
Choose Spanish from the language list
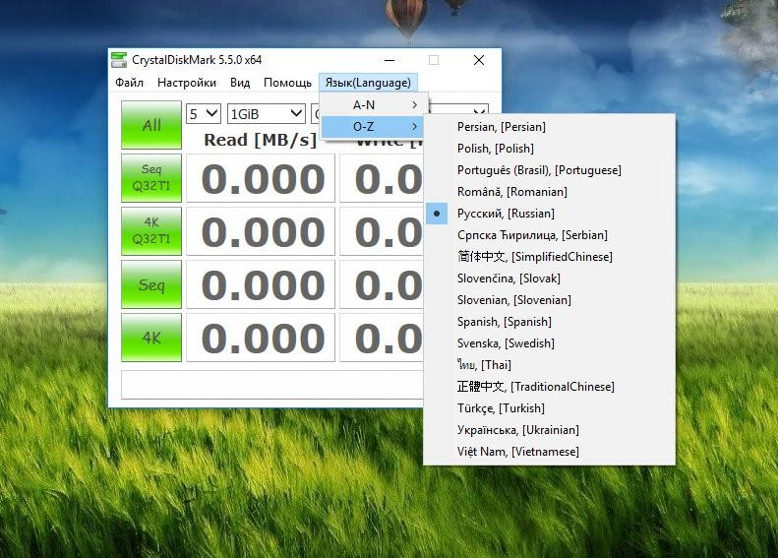(x=549, y=322)
